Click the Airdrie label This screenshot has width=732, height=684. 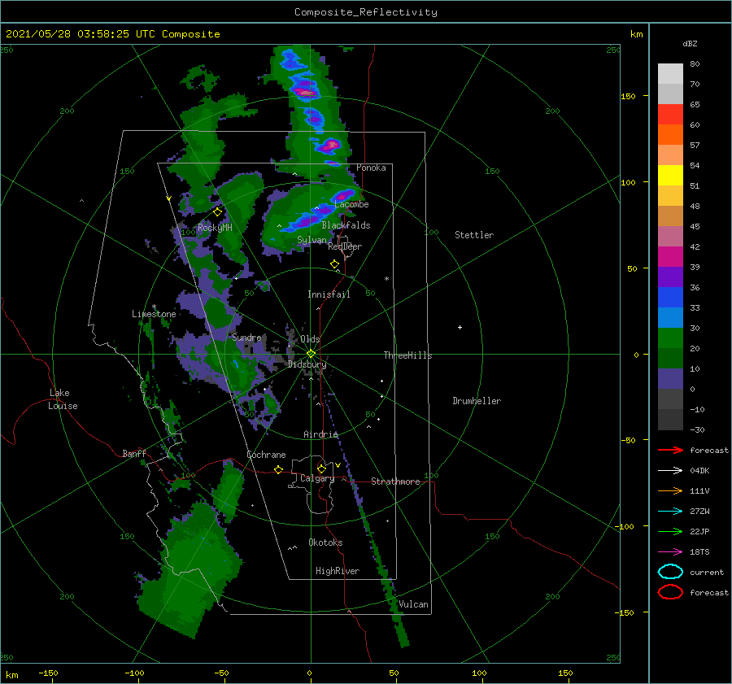320,434
